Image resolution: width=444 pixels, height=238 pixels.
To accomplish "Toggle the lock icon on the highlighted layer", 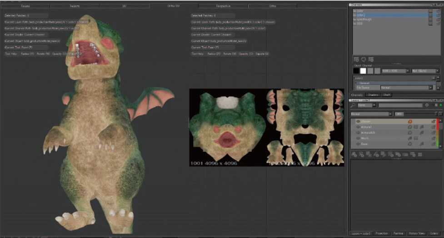I will click(433, 121).
